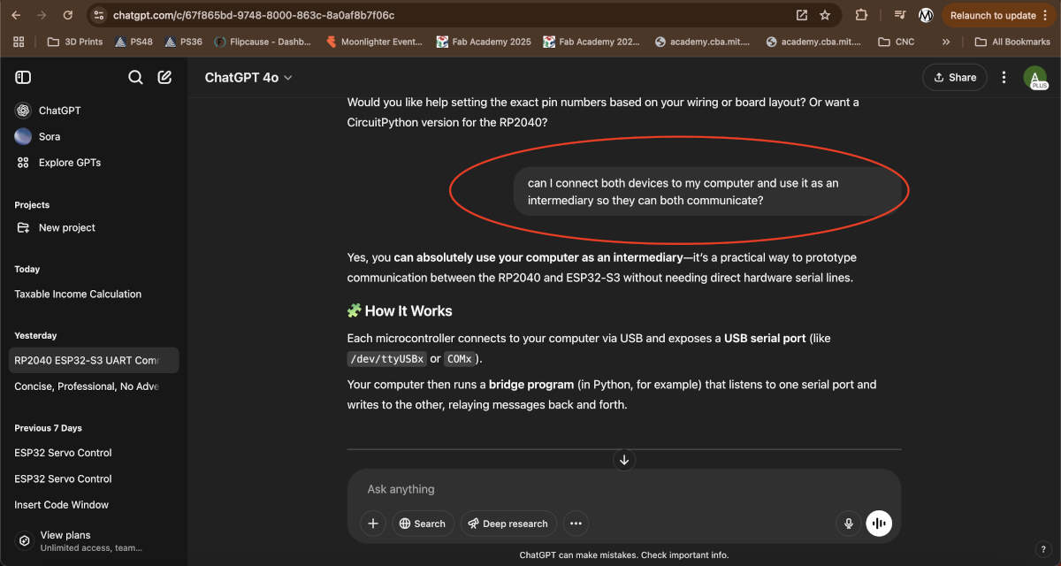Attach files with the plus button
The width and height of the screenshot is (1061, 566).
[x=373, y=524]
